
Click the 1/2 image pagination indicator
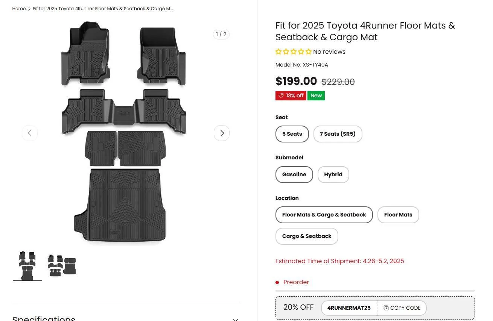221,34
